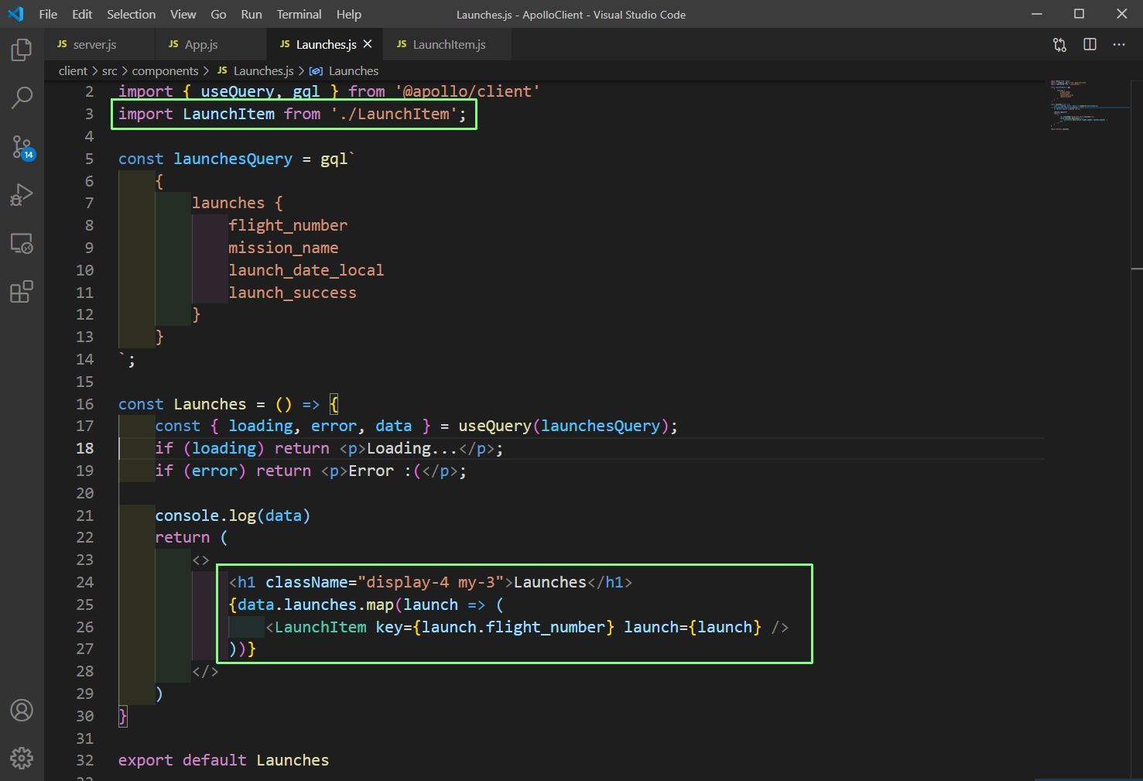Click 'Error :(' text on line 19
Screen dimensions: 1143x781
click(x=385, y=471)
